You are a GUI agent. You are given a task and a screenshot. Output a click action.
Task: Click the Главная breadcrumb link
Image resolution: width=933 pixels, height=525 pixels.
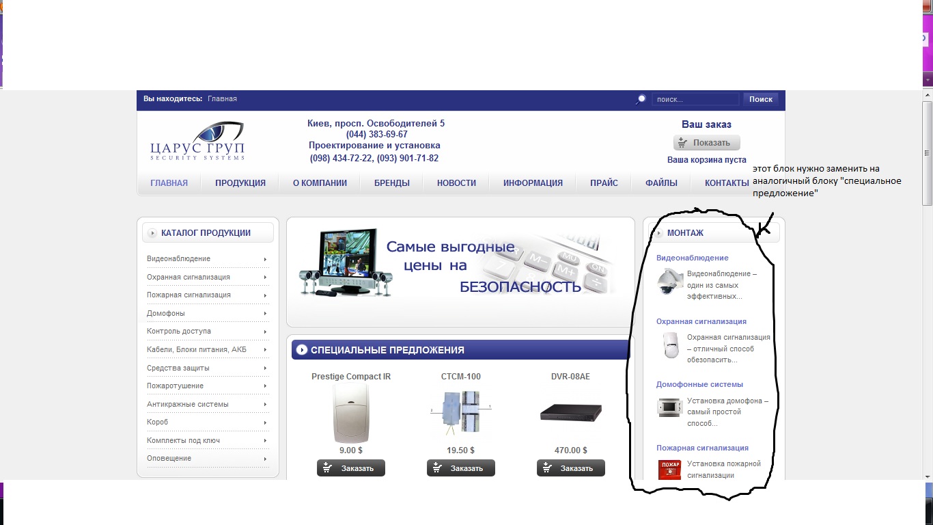(223, 99)
